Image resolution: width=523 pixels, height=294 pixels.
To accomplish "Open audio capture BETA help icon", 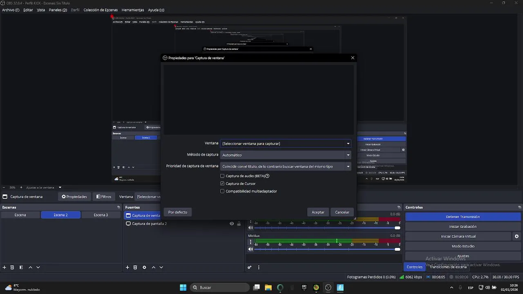I will click(267, 176).
